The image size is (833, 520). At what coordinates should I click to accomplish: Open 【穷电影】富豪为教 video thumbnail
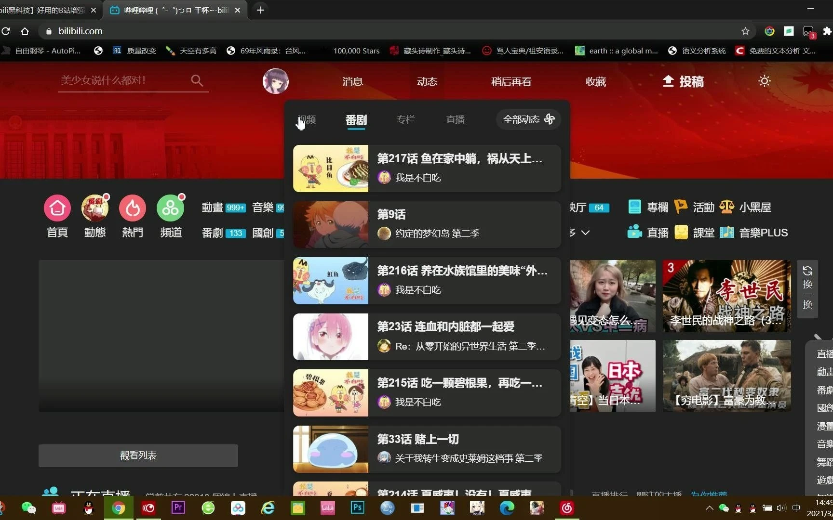point(726,376)
